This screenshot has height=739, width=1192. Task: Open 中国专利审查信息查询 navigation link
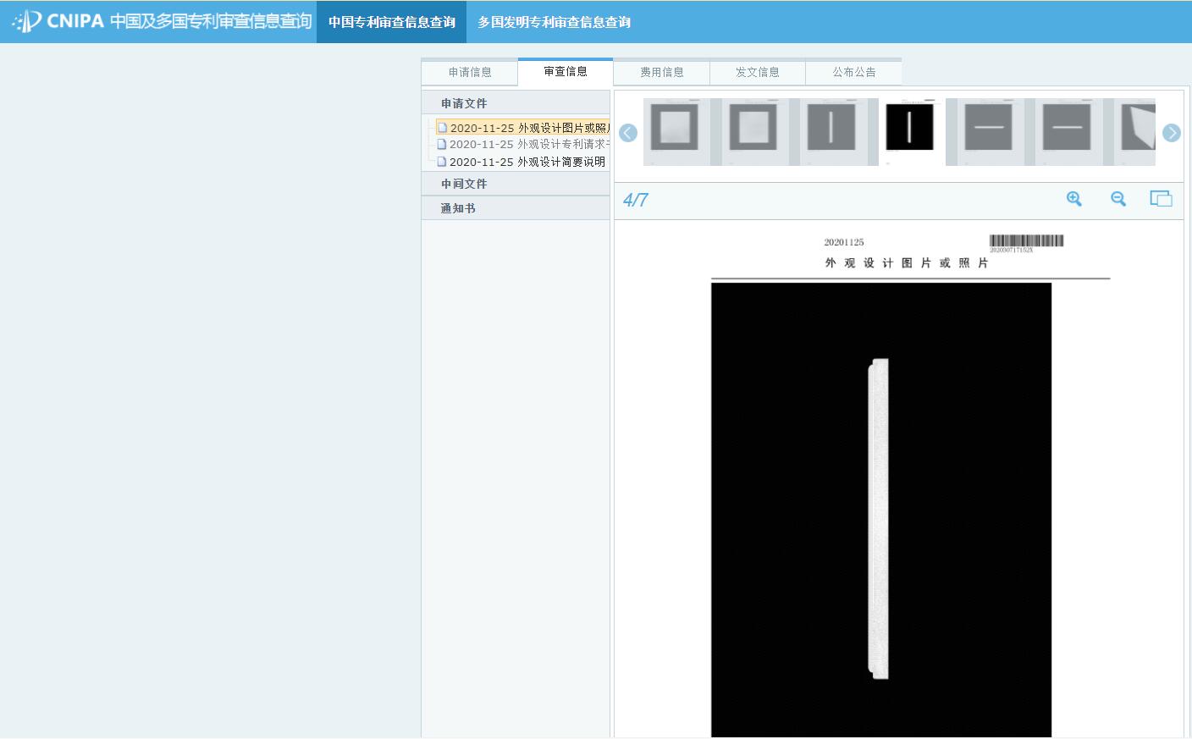(391, 22)
